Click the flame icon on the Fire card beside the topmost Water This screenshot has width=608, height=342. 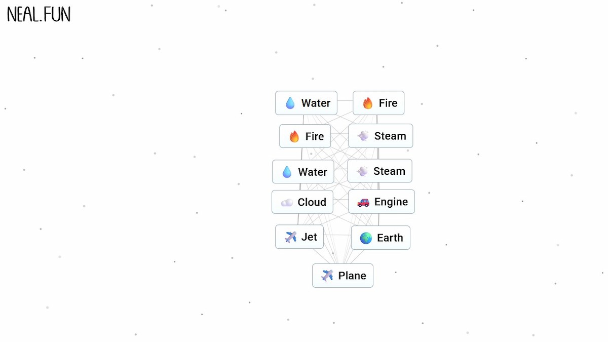(x=368, y=103)
